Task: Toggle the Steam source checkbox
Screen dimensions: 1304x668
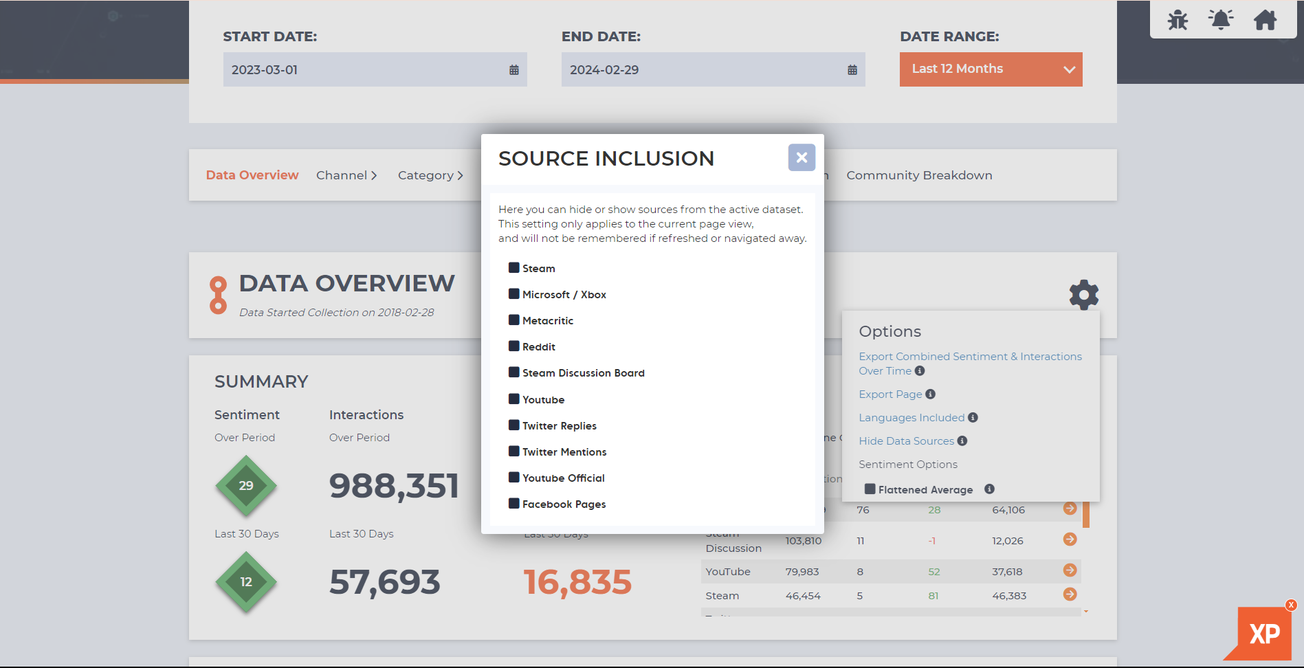Action: [x=513, y=267]
